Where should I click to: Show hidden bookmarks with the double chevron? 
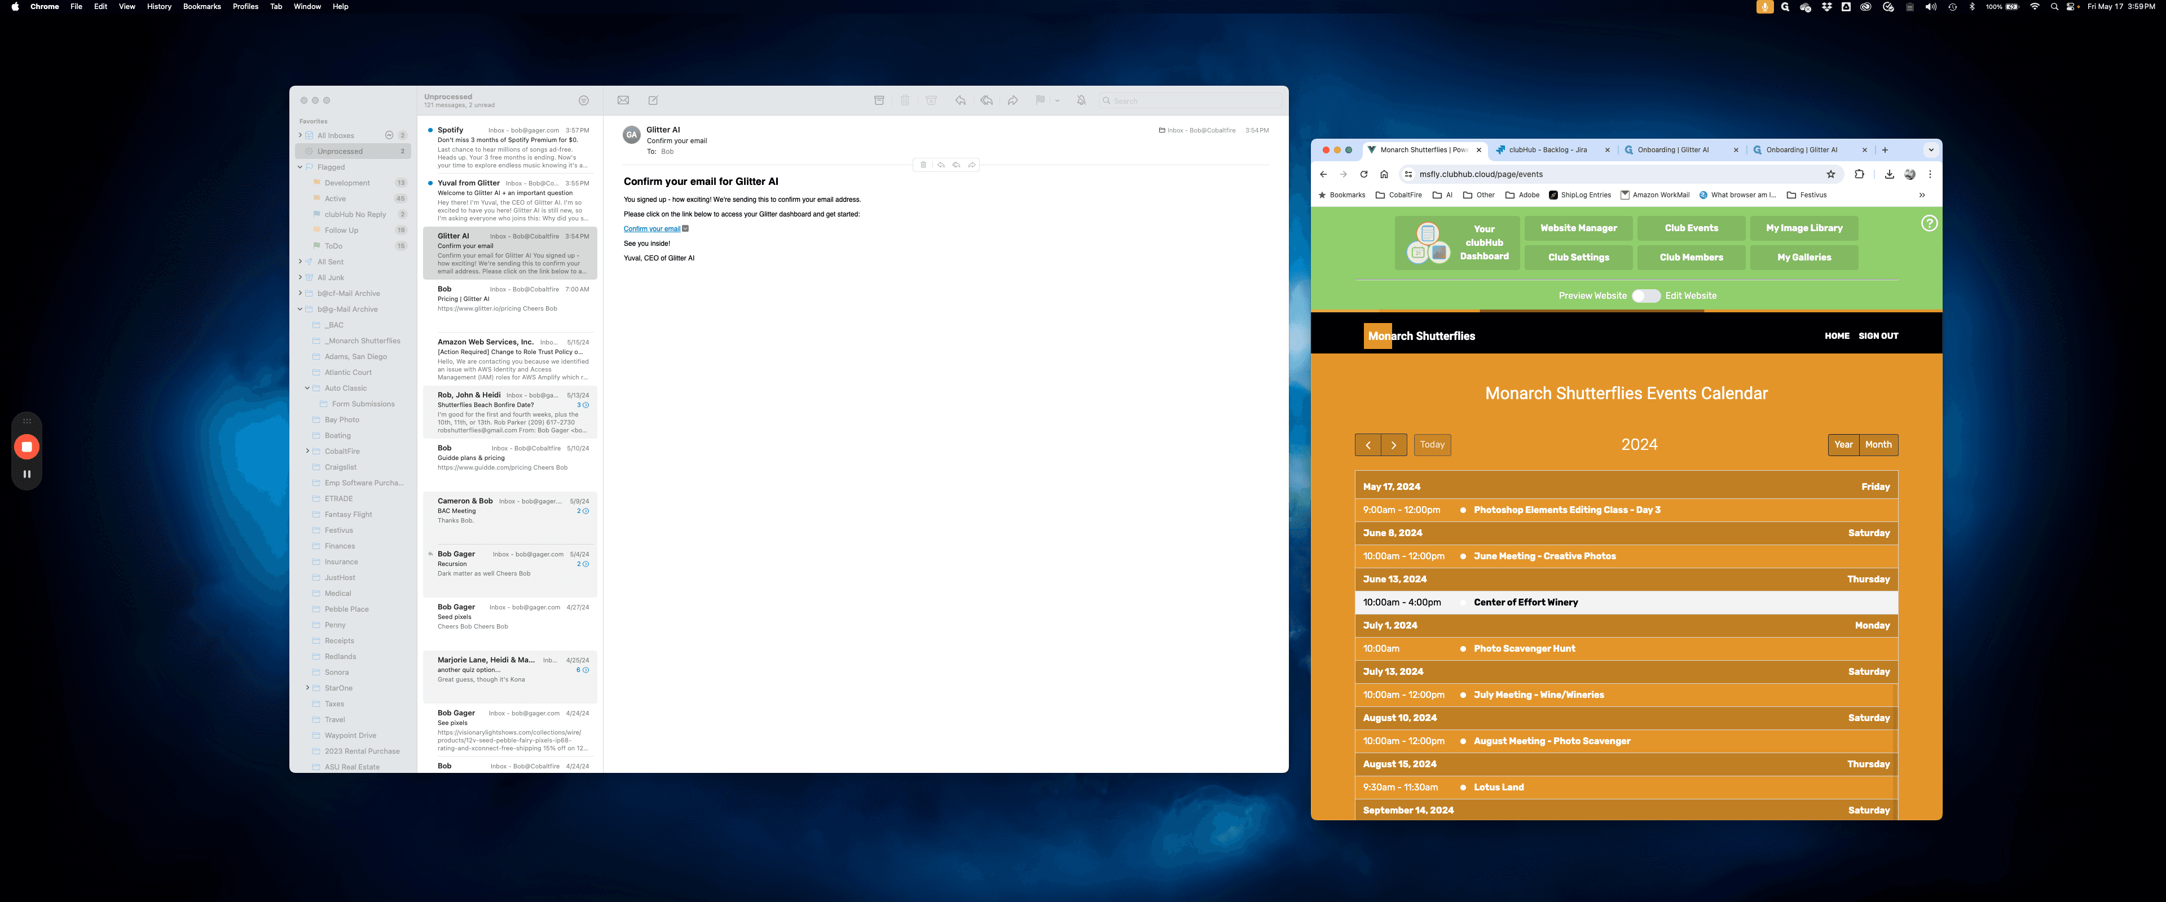pos(1921,195)
